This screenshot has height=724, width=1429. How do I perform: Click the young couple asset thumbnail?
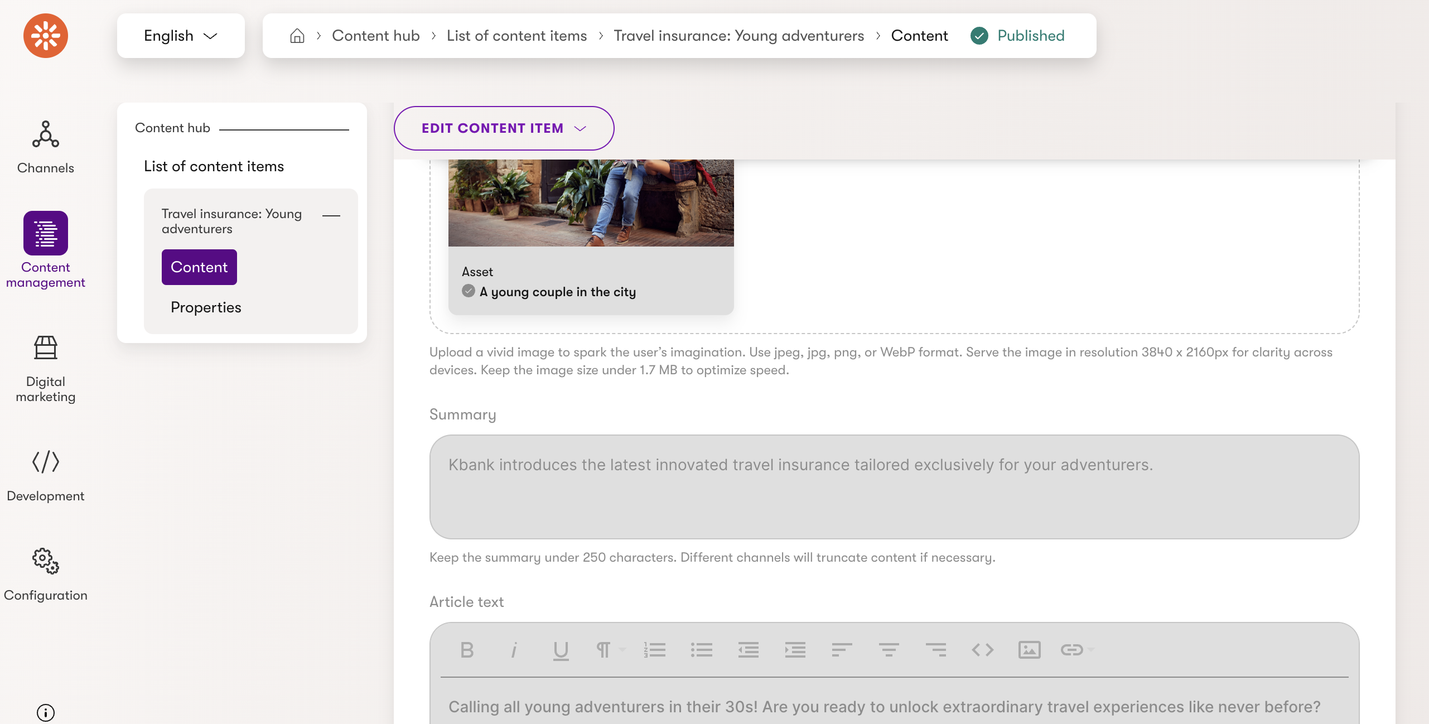point(591,203)
